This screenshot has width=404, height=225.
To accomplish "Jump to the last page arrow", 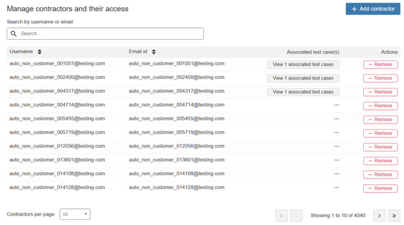I will (394, 215).
